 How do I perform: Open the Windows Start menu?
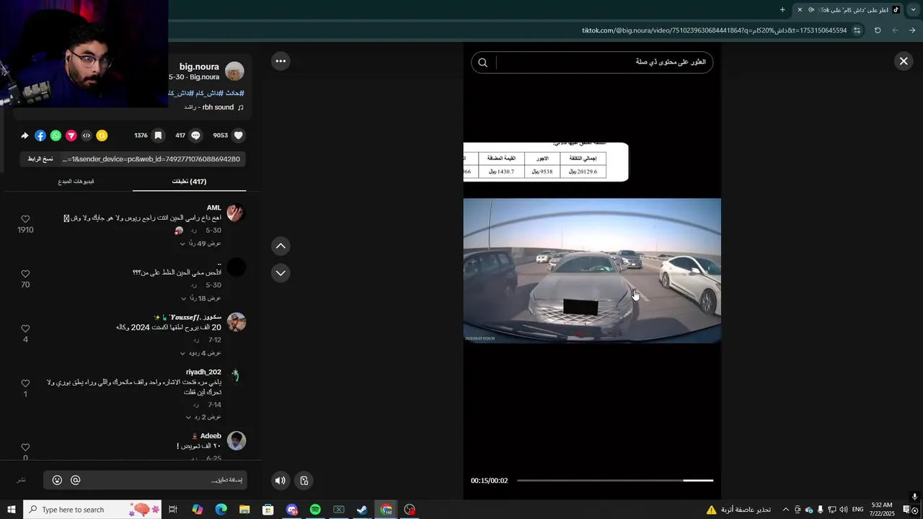pos(11,510)
